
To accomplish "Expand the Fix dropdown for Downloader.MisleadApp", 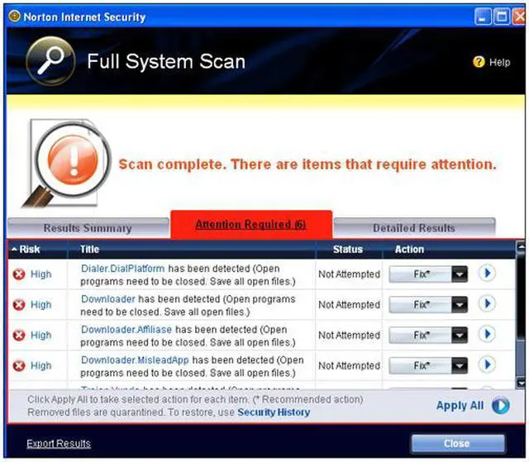I will click(x=460, y=365).
